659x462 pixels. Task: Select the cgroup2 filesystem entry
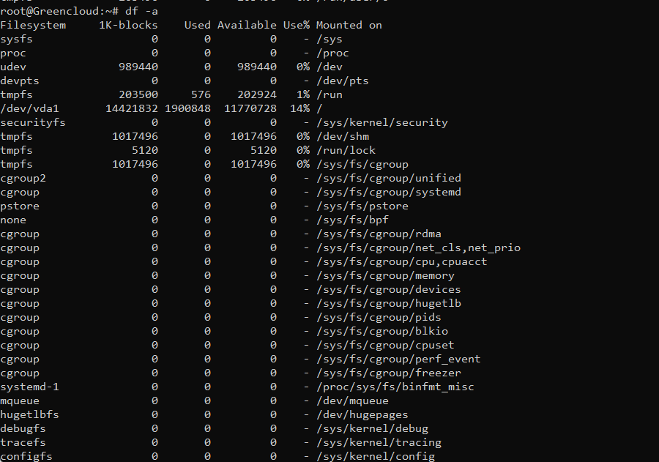[x=23, y=178]
